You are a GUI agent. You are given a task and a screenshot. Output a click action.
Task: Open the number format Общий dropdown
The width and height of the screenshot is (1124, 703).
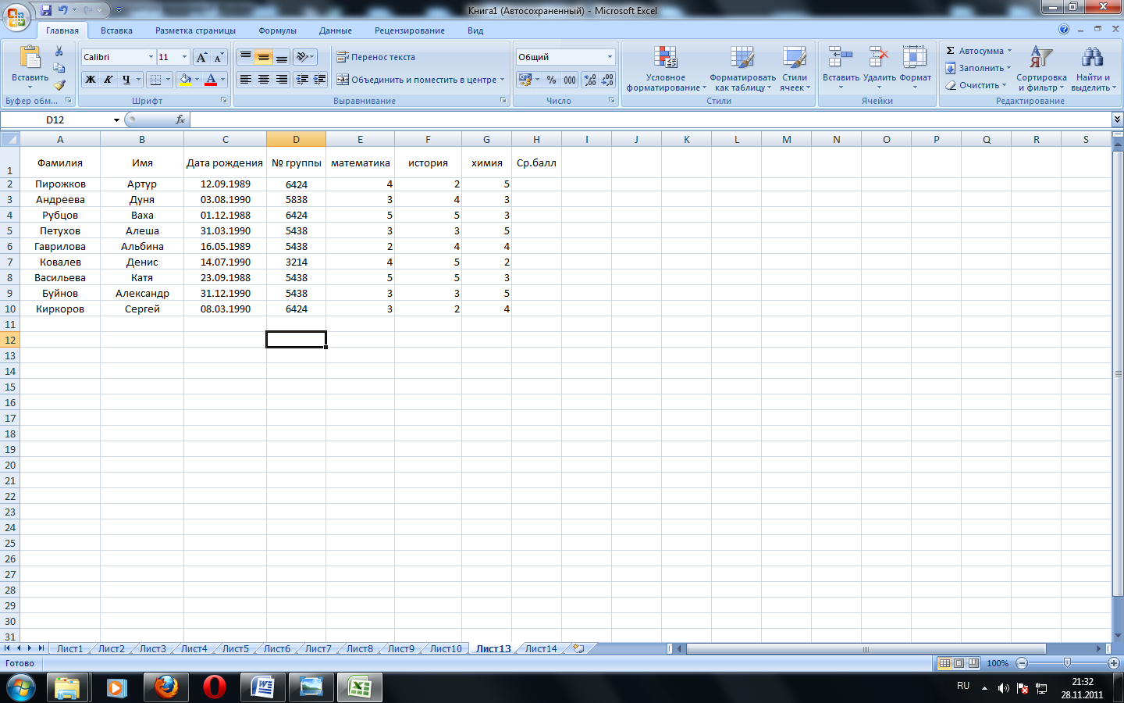(x=610, y=57)
